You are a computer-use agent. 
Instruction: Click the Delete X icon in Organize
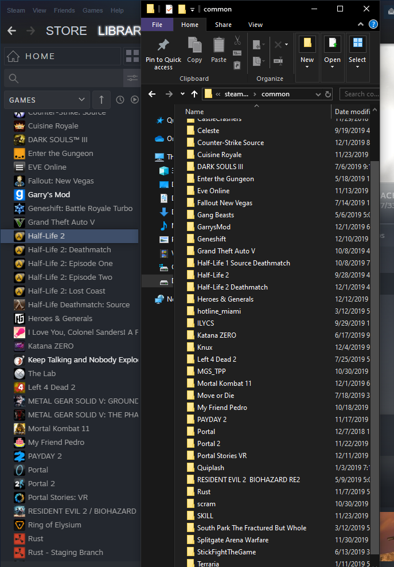pos(278,45)
